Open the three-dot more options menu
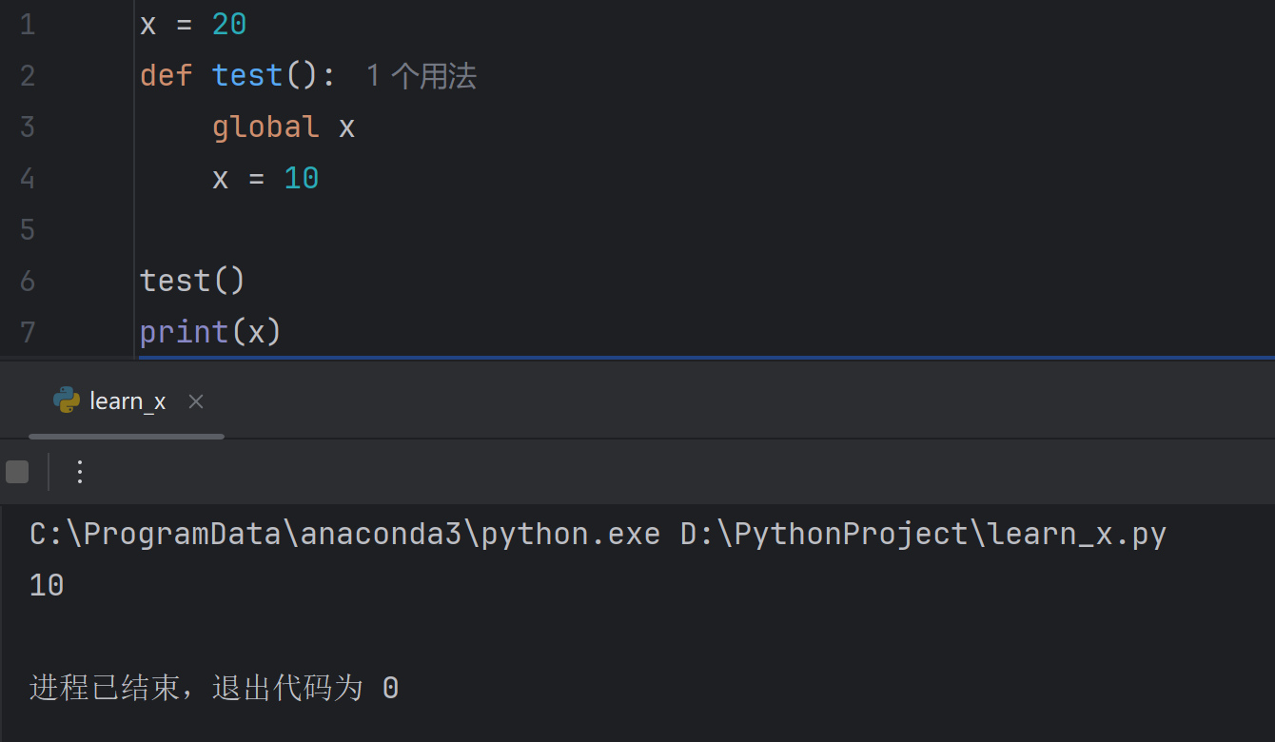1275x742 pixels. (80, 471)
